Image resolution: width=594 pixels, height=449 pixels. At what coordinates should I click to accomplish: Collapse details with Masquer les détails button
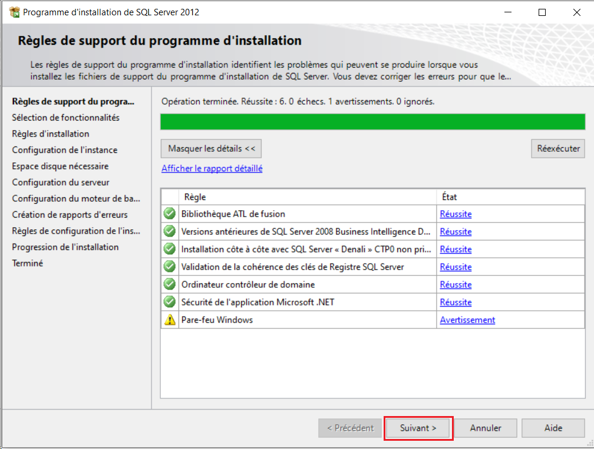coord(211,149)
